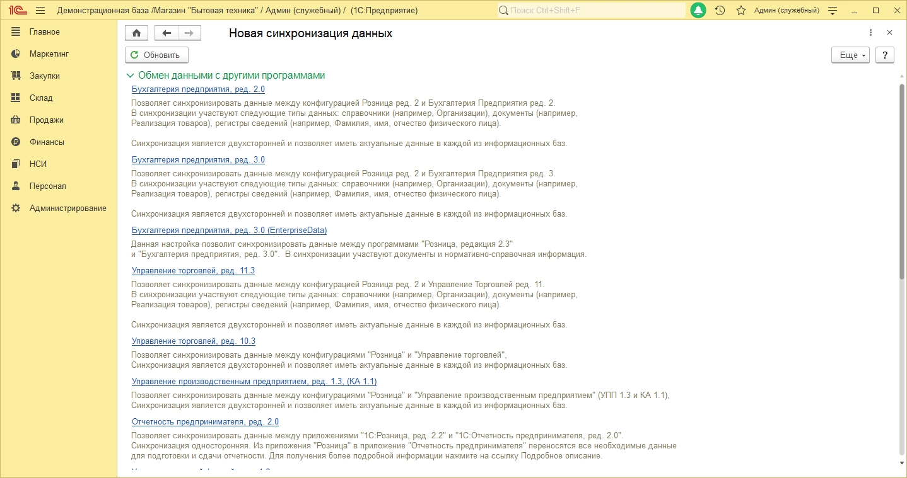Screen dimensions: 907x478
Task: Go forward with the right arrow
Action: coord(189,33)
